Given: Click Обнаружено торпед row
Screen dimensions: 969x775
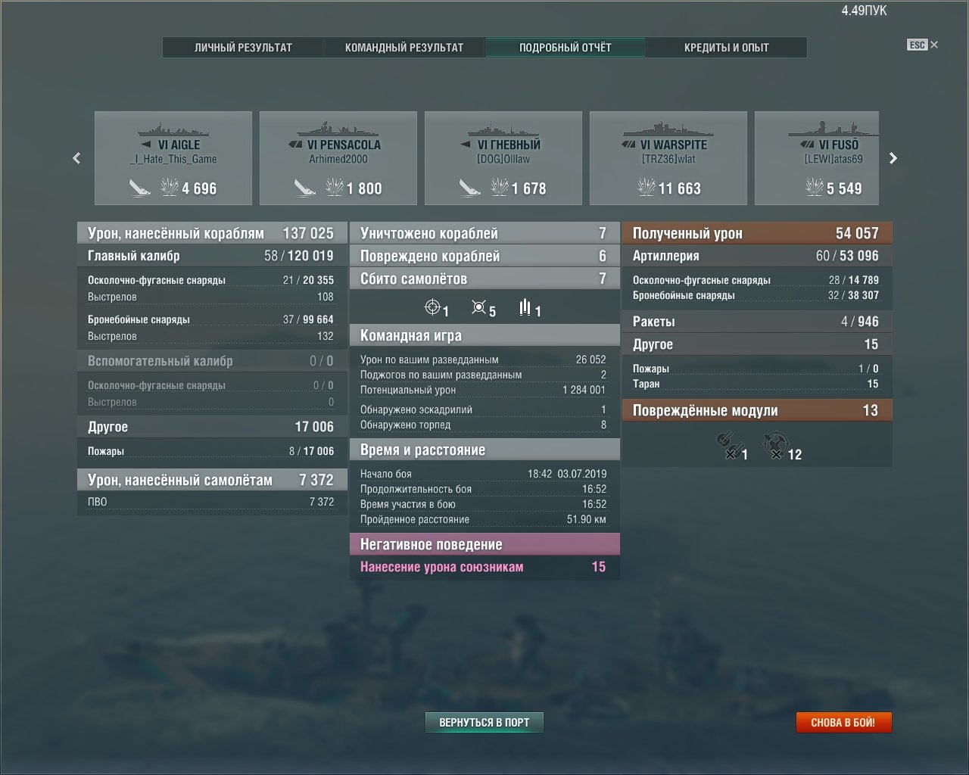Looking at the screenshot, I should 483,425.
